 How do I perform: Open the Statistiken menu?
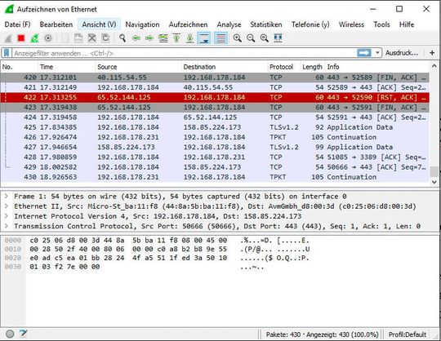coord(266,24)
